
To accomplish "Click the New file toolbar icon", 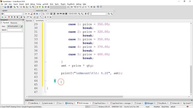I will pos(2,7).
